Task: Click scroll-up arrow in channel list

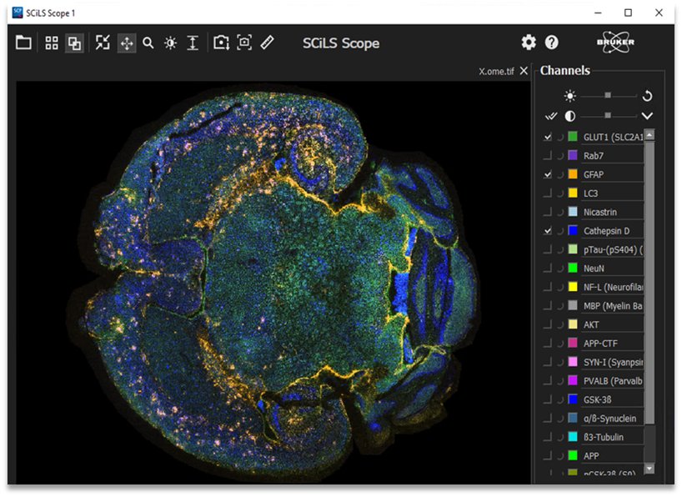Action: tap(650, 135)
